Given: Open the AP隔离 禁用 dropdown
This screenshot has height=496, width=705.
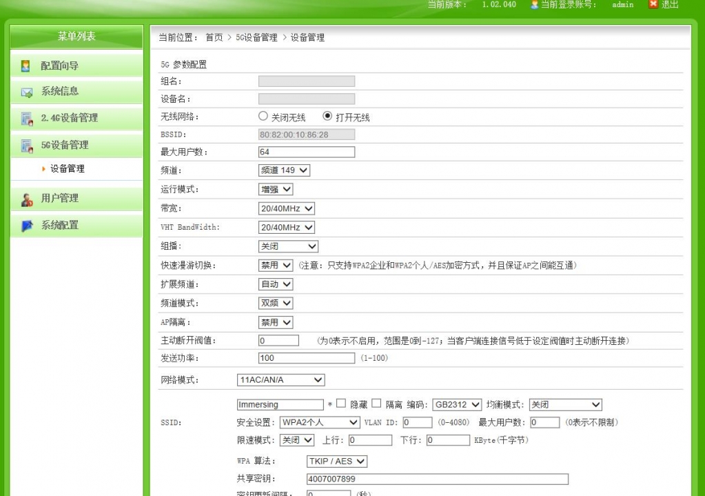Looking at the screenshot, I should 276,322.
